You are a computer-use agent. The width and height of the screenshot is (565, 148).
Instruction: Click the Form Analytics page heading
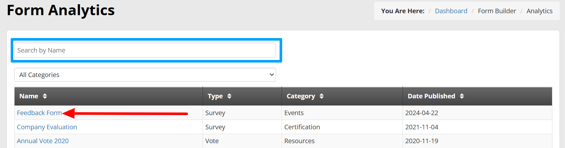(61, 10)
